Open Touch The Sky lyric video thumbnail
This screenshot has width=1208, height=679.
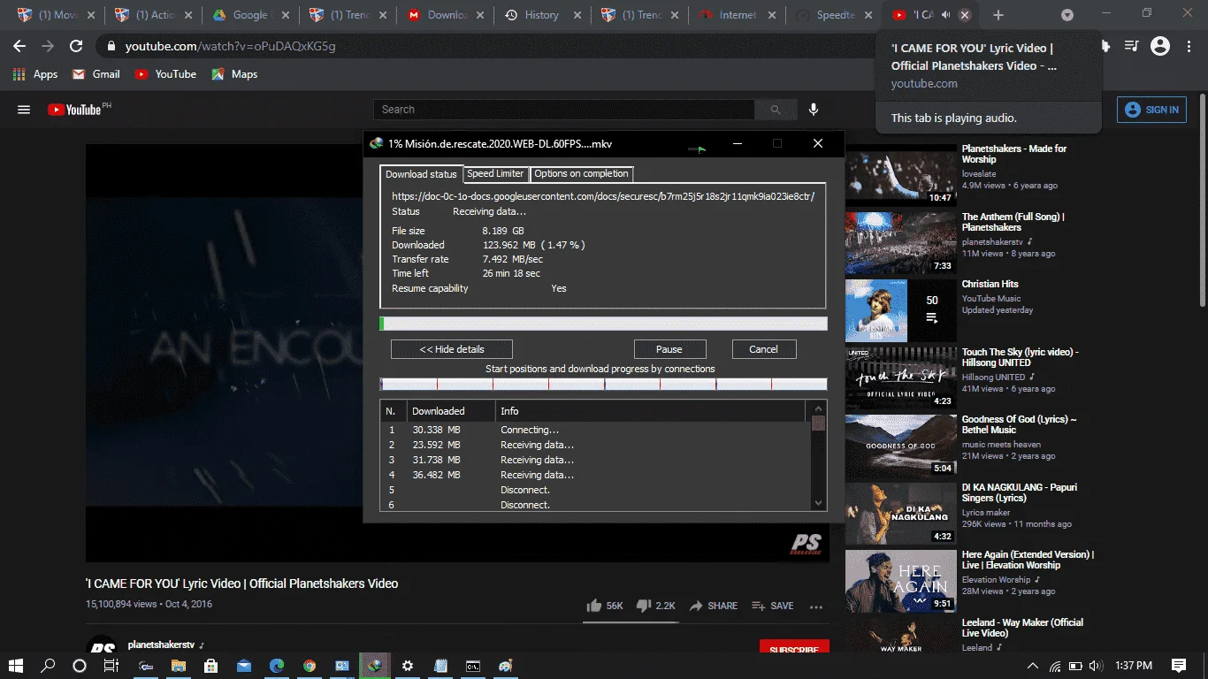pyautogui.click(x=901, y=379)
